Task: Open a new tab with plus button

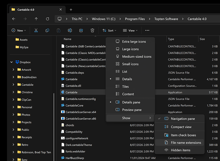Action: coord(71,10)
